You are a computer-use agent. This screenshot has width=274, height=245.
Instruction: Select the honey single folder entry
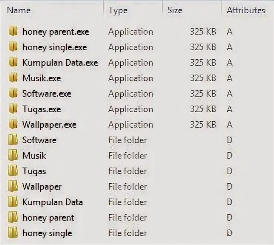(x=137, y=233)
